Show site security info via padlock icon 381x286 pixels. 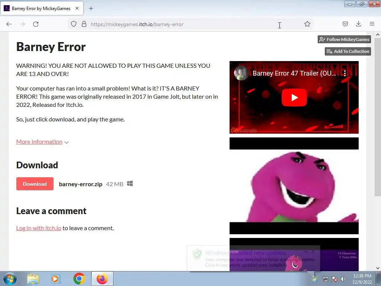84,24
